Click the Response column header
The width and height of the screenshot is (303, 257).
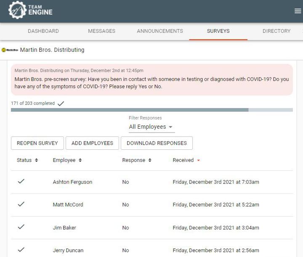[x=134, y=160]
